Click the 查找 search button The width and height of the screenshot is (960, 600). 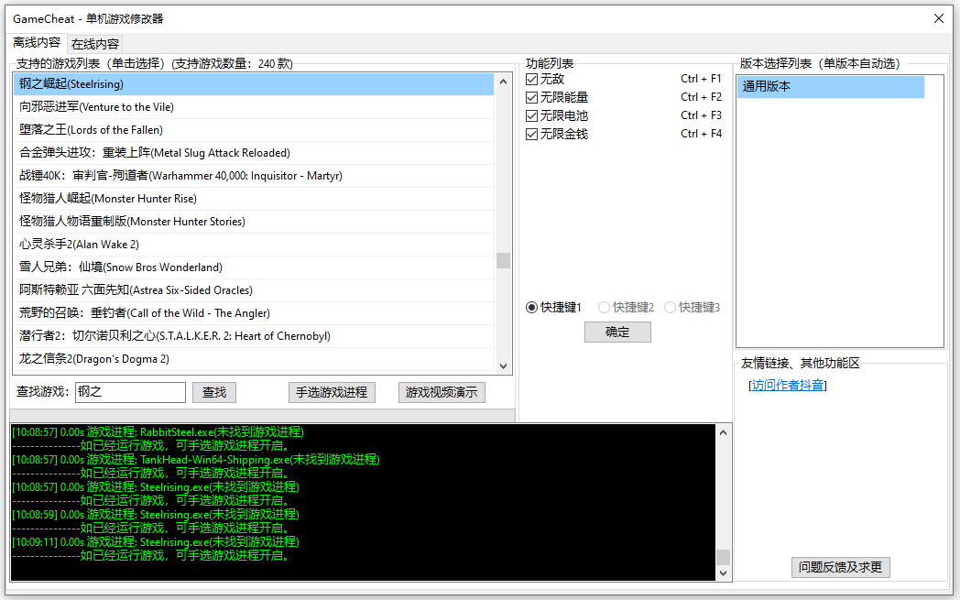click(213, 392)
